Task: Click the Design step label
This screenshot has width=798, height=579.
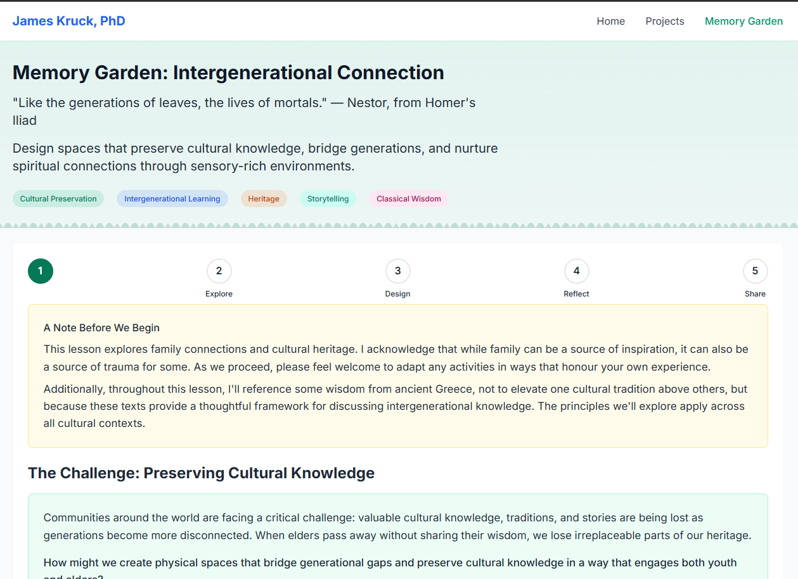Action: 397,294
